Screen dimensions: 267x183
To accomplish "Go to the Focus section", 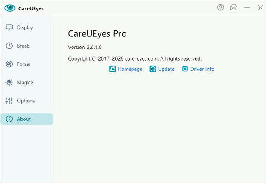I will (27, 64).
